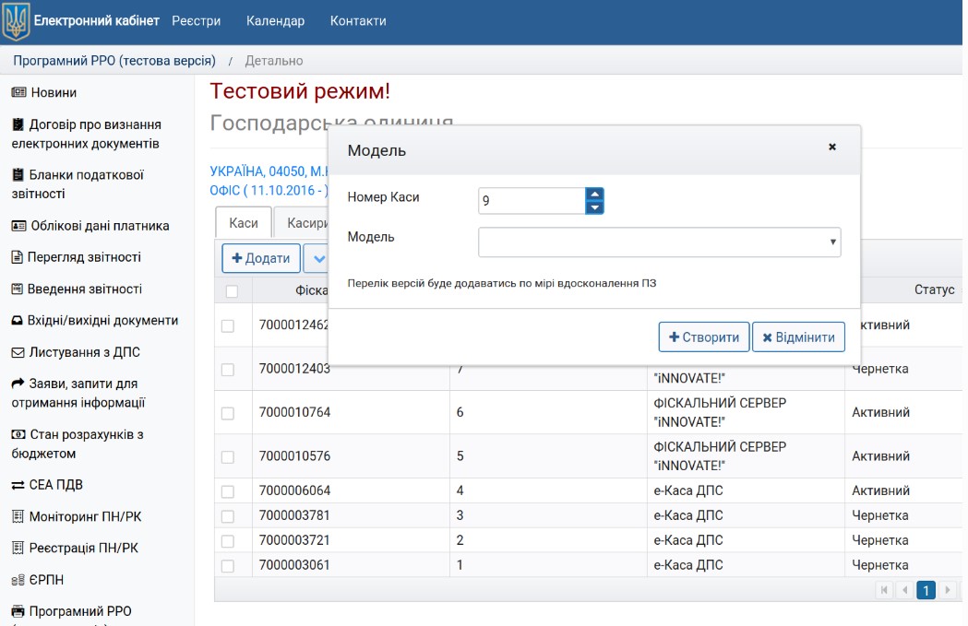
Task: Click the ID card icon for Облікові дані платника
Action: (x=18, y=226)
